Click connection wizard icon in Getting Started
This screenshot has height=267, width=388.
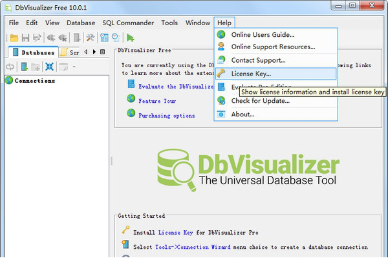[125, 244]
